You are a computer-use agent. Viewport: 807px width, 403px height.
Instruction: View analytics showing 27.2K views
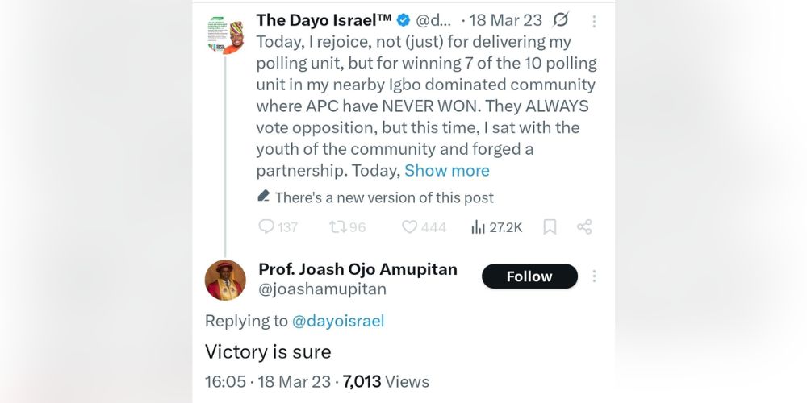pyautogui.click(x=478, y=227)
